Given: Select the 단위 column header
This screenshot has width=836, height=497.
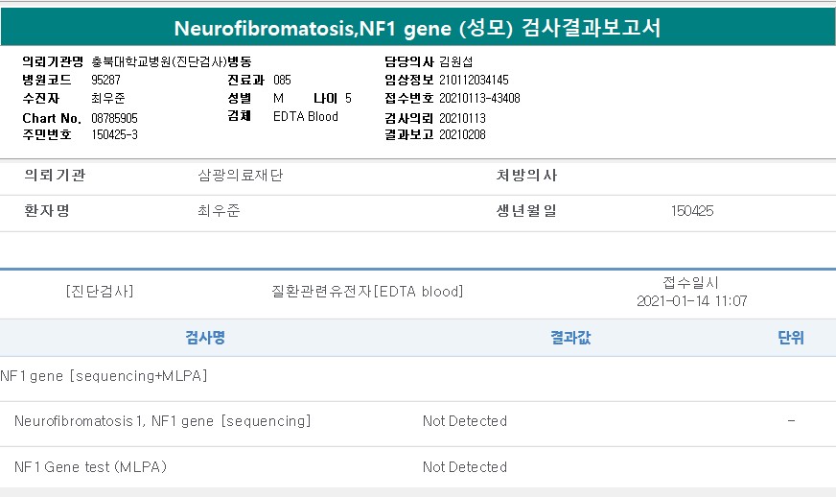Looking at the screenshot, I should click(x=791, y=338).
